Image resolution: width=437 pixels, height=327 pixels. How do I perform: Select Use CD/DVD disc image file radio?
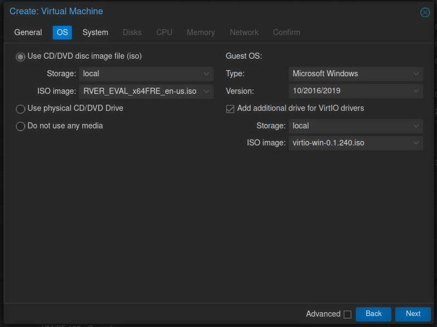click(20, 57)
